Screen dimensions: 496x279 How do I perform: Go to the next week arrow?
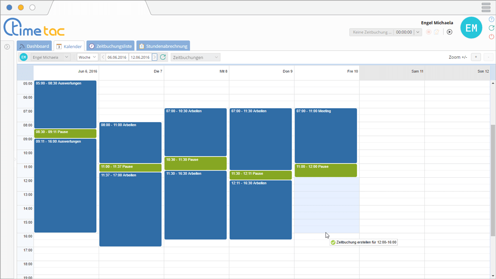coord(154,57)
